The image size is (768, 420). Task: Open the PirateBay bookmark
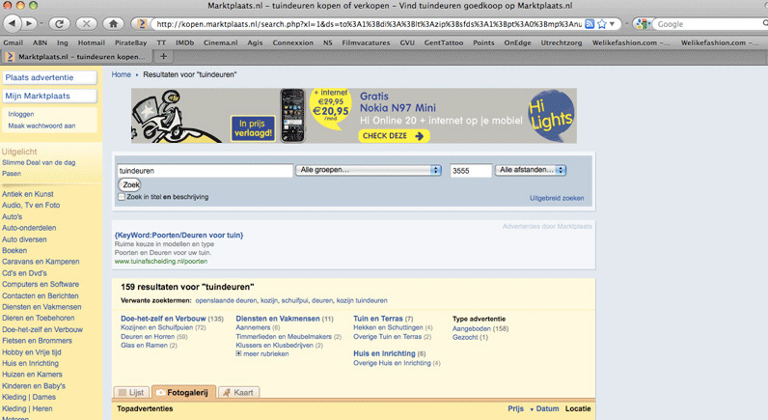[x=131, y=42]
